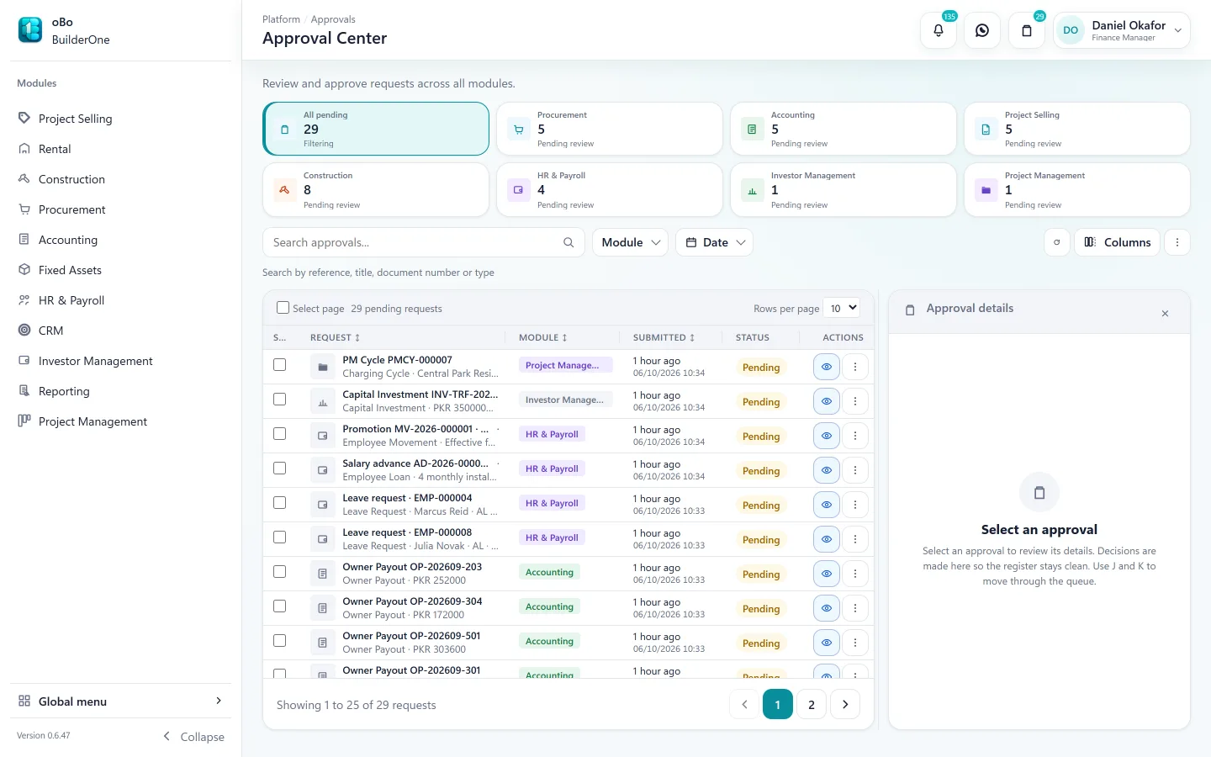
Task: Filter by HR & Payroll pending card
Action: [x=610, y=189]
